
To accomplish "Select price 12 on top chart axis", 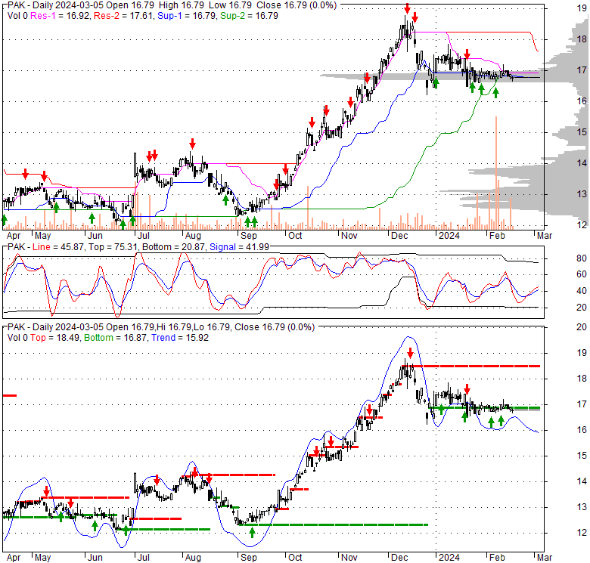I will 582,225.
